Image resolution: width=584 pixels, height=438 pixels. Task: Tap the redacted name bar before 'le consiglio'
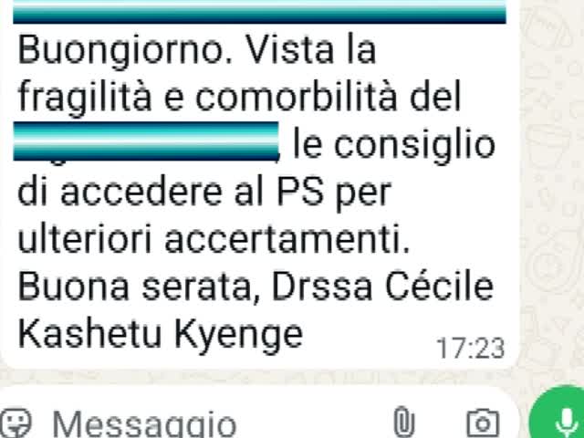pyautogui.click(x=146, y=141)
